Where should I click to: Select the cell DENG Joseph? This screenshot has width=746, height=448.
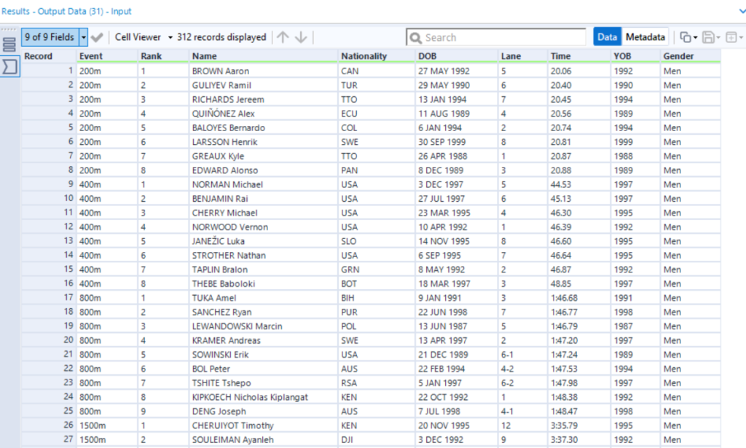coord(264,412)
